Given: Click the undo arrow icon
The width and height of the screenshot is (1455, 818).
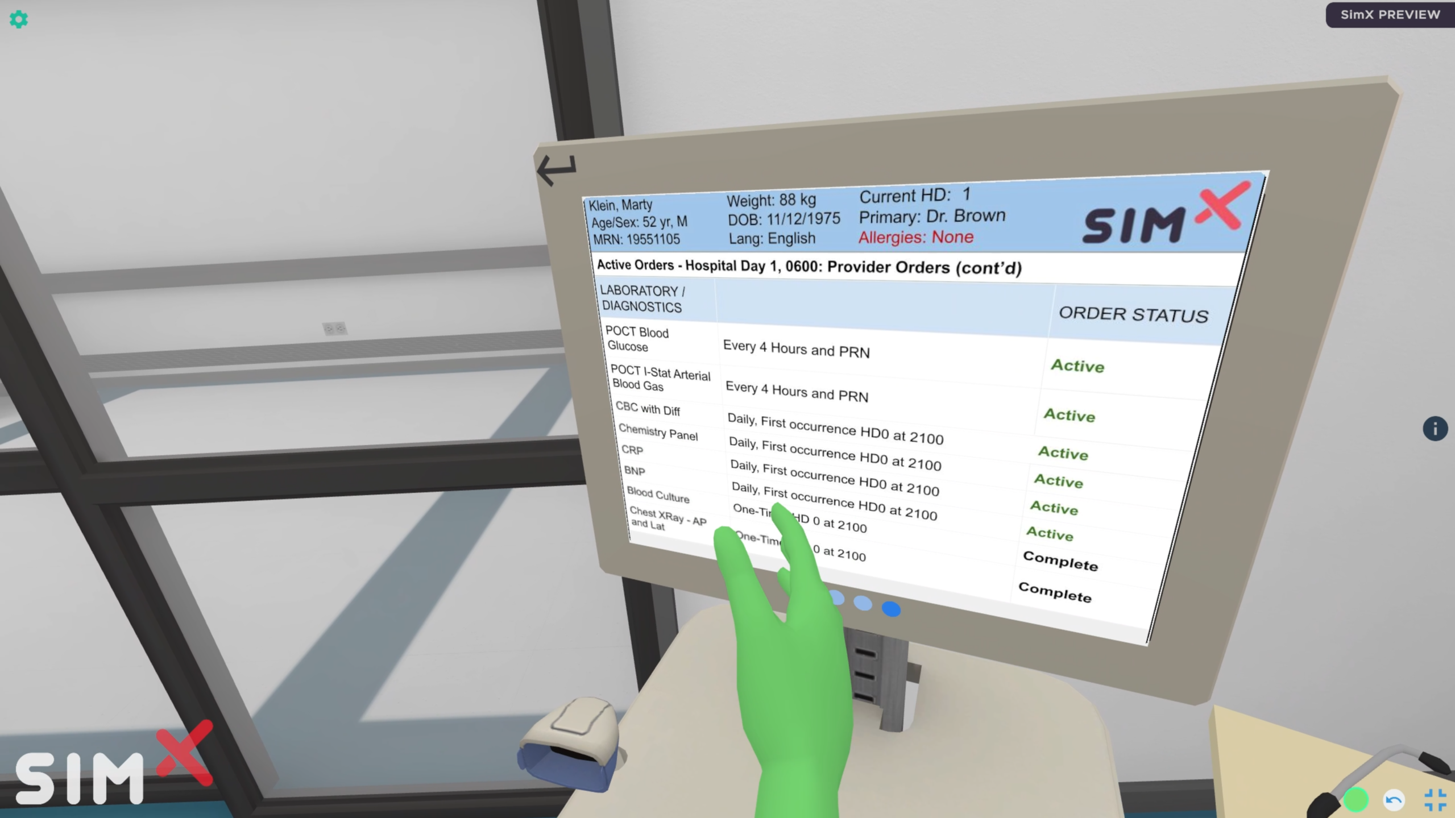Looking at the screenshot, I should 1393,800.
